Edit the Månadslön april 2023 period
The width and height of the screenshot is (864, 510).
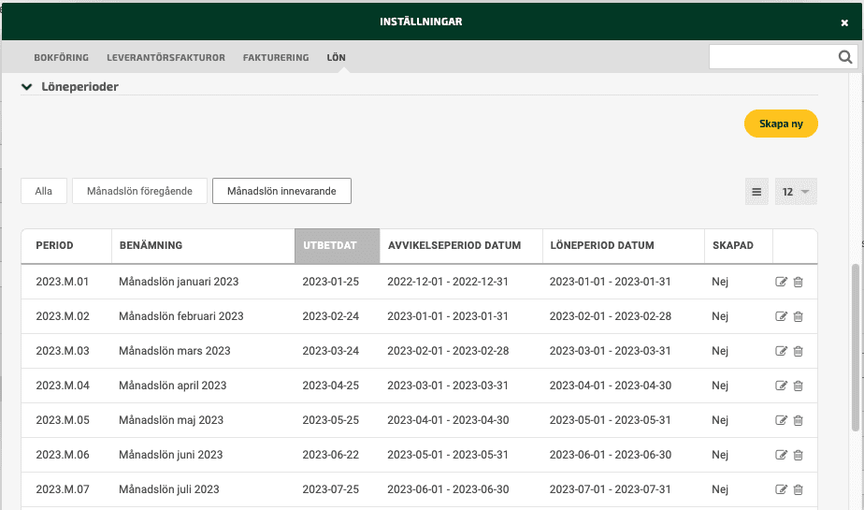pos(781,386)
